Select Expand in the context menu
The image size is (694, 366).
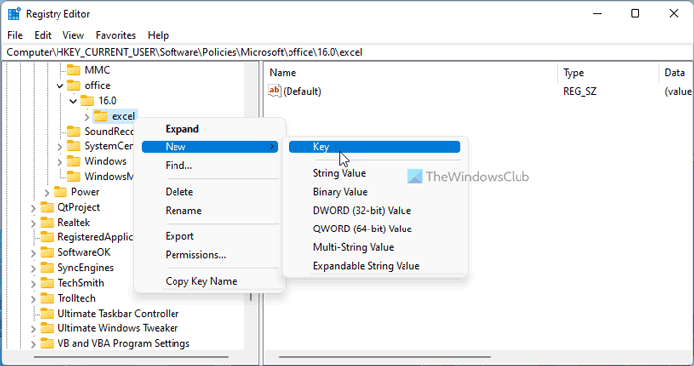click(x=181, y=129)
